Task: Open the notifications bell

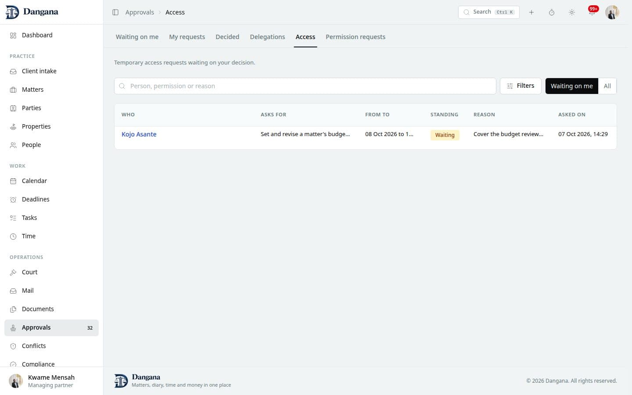Action: (592, 12)
